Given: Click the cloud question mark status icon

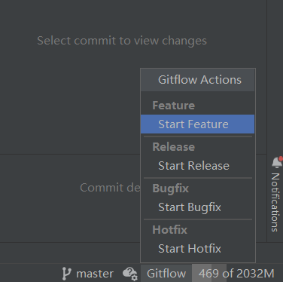Looking at the screenshot, I should (x=129, y=274).
